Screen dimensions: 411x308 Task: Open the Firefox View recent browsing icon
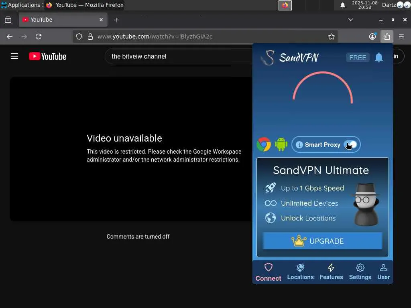tap(8, 20)
